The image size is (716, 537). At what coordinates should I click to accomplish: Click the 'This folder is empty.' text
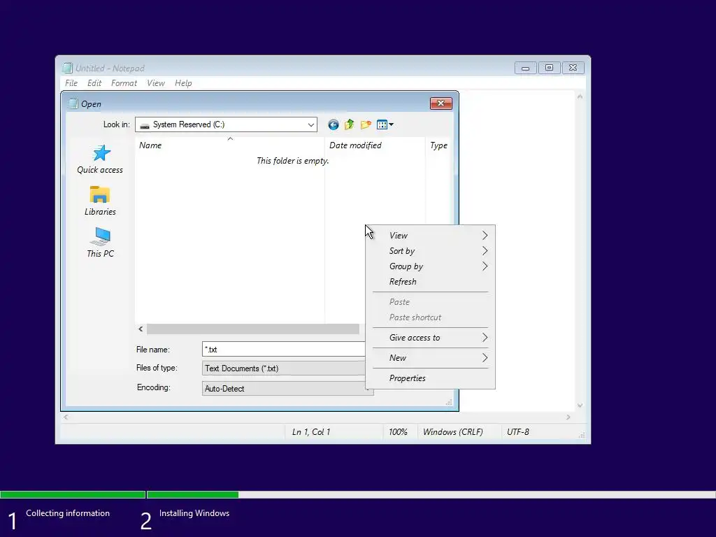(293, 161)
